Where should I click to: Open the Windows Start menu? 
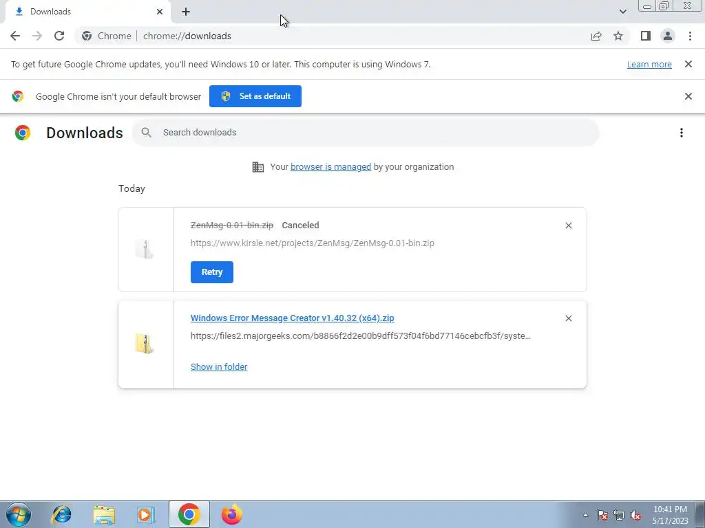tap(19, 514)
